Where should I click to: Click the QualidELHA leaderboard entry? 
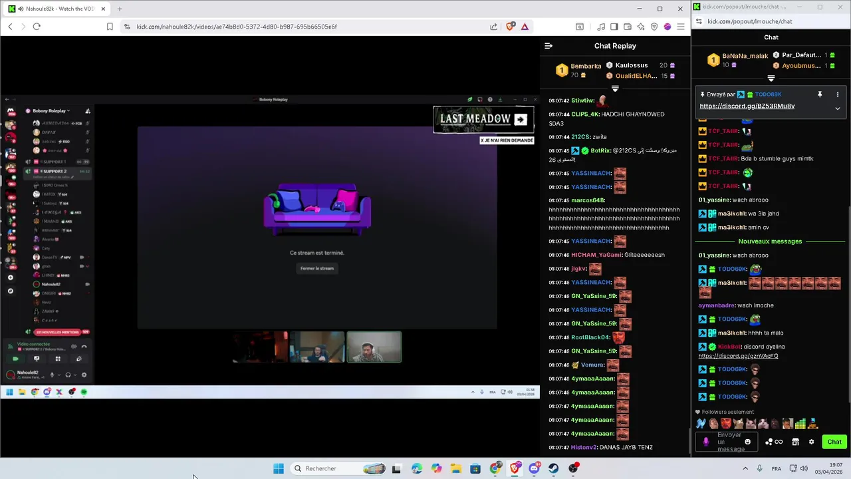point(636,76)
